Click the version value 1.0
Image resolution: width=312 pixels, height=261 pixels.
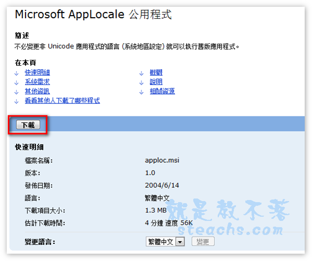[150, 173]
